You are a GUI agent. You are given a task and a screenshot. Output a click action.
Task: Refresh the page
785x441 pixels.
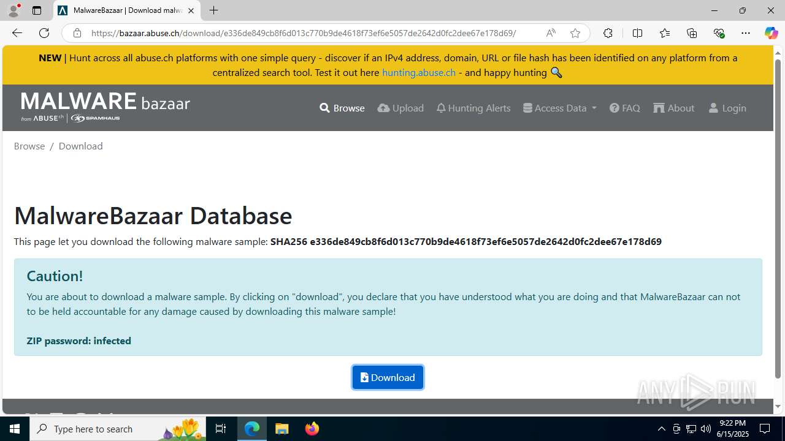[x=44, y=33]
